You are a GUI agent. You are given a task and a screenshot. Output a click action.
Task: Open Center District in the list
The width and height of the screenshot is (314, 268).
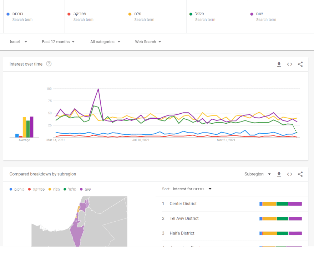(x=183, y=204)
